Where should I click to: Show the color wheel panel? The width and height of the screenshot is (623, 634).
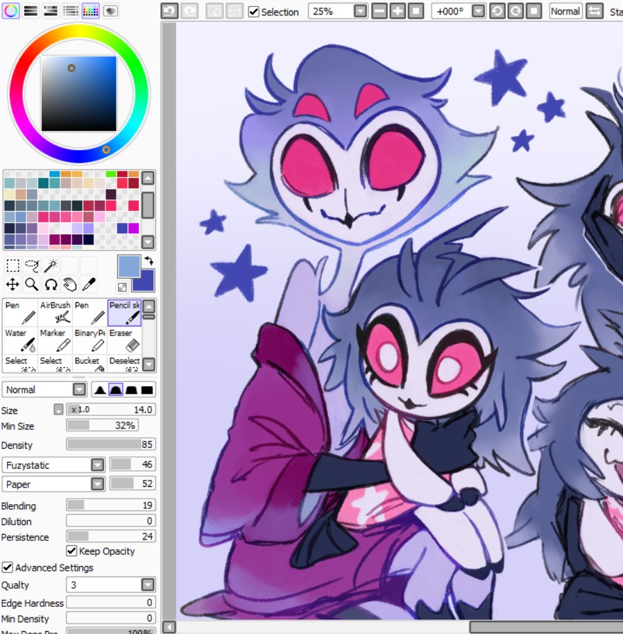tap(10, 11)
